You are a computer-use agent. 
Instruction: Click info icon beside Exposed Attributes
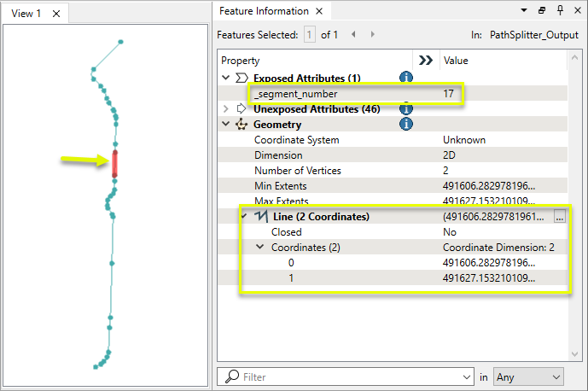click(406, 78)
